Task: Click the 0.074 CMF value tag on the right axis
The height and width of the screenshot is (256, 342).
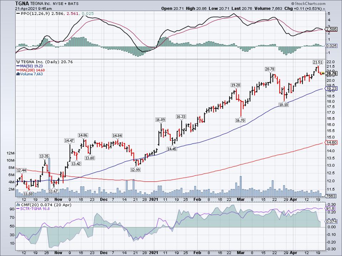Action: [x=331, y=222]
